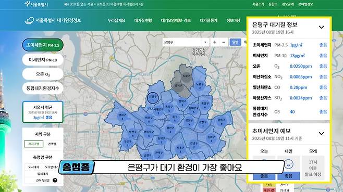Switch map to 일반 view mode
This screenshot has width=343, height=192.
pos(235,42)
